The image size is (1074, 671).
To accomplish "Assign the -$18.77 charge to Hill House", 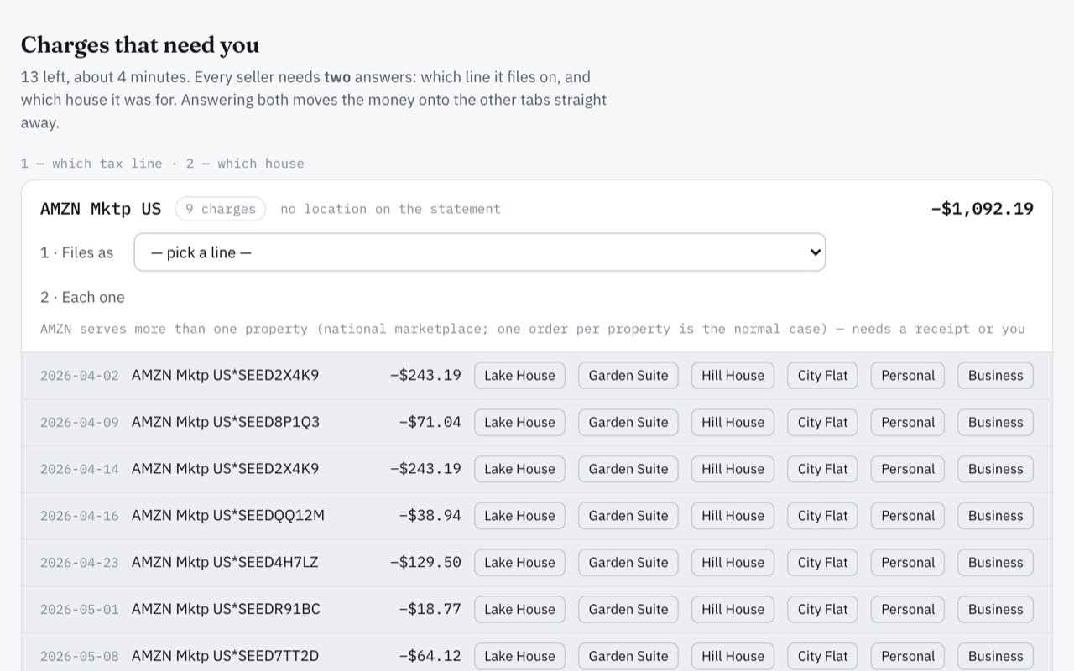I will point(733,610).
